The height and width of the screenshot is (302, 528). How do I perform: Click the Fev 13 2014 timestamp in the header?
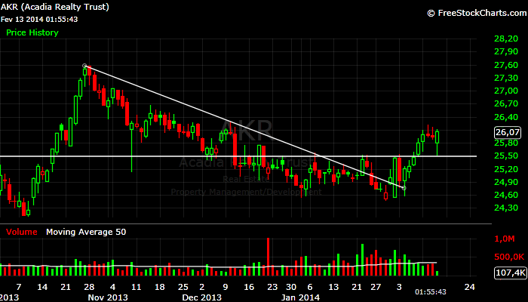(x=39, y=19)
